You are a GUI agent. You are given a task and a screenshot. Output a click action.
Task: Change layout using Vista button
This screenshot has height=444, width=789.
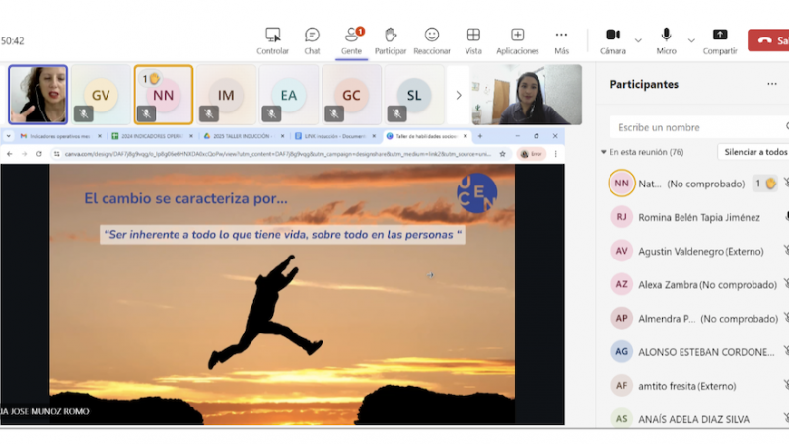[473, 40]
